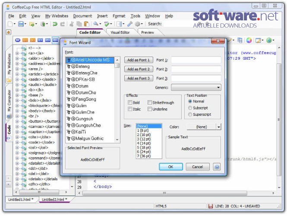Click the Font Wizard help icon button
This screenshot has height=216, width=287.
(217, 167)
